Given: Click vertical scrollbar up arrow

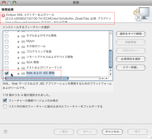Looking at the screenshot, I should [x=110, y=70].
